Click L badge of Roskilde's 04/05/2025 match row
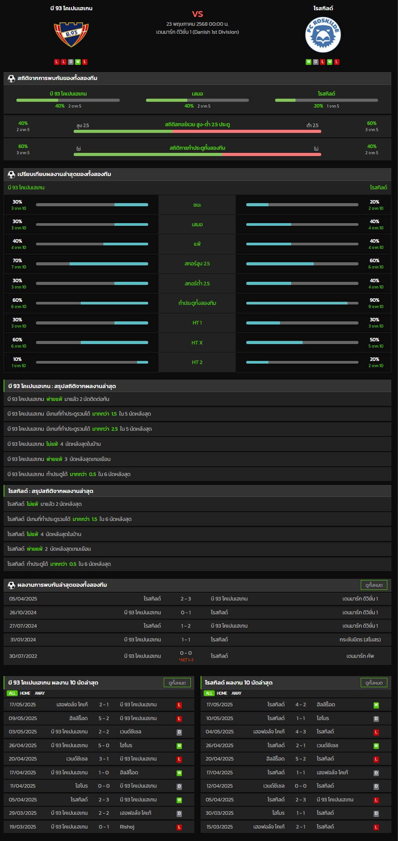The height and width of the screenshot is (841, 398). (x=376, y=732)
